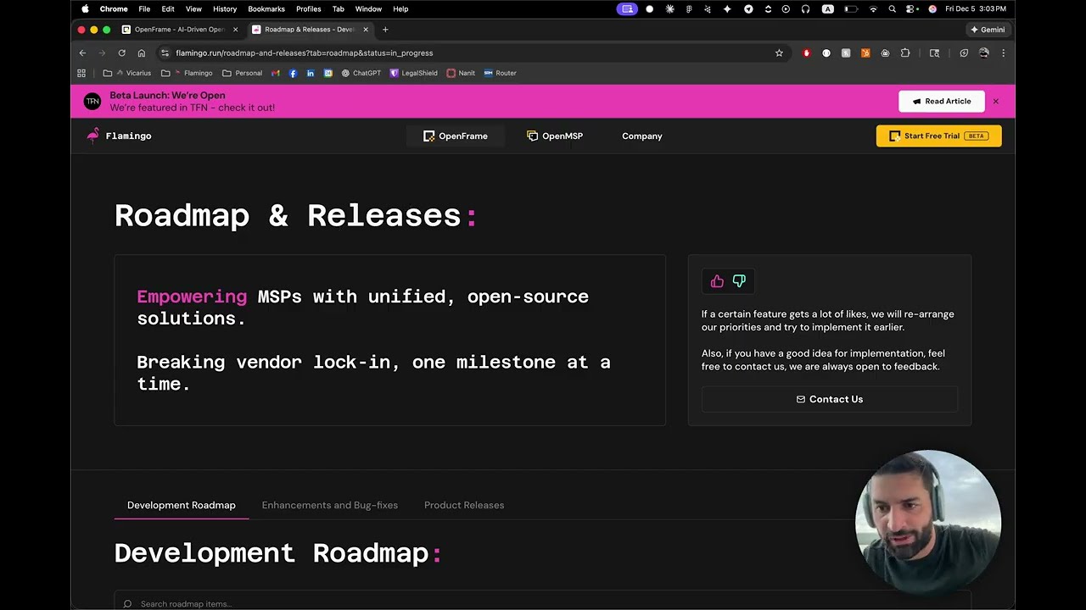Click the thumbs down dislike icon
The width and height of the screenshot is (1086, 610).
pyautogui.click(x=739, y=281)
